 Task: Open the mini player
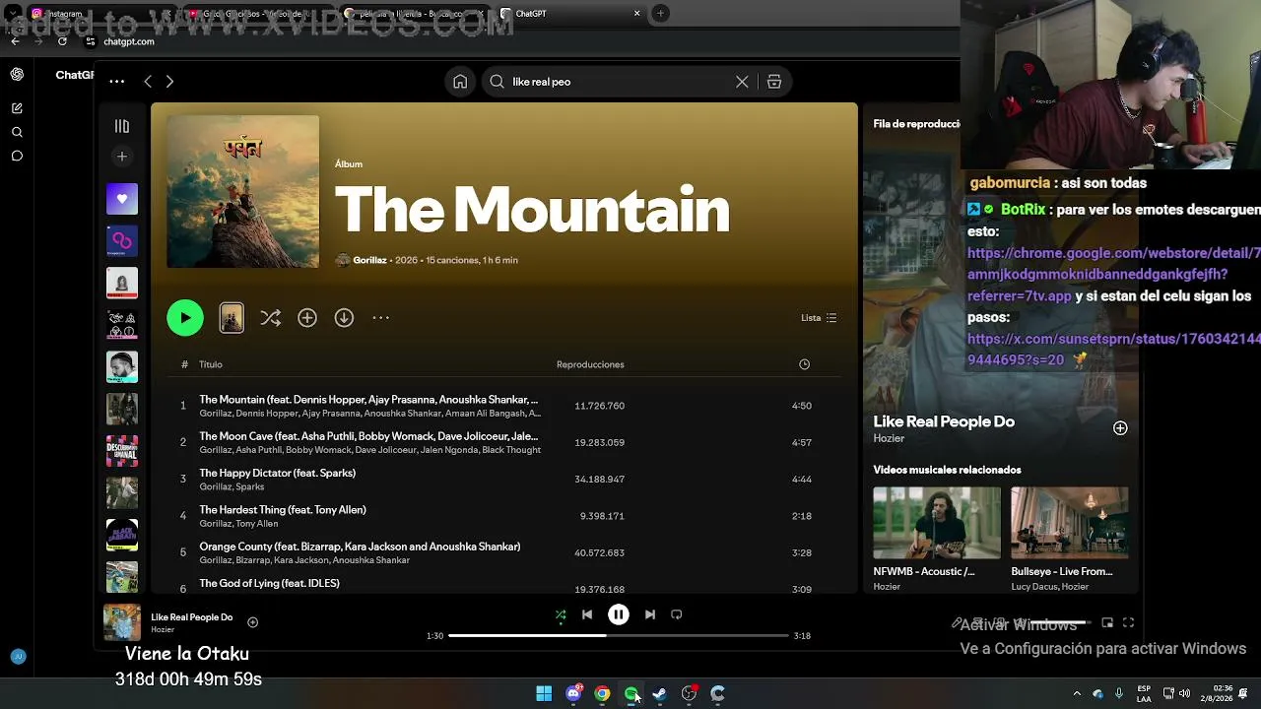coord(1107,622)
